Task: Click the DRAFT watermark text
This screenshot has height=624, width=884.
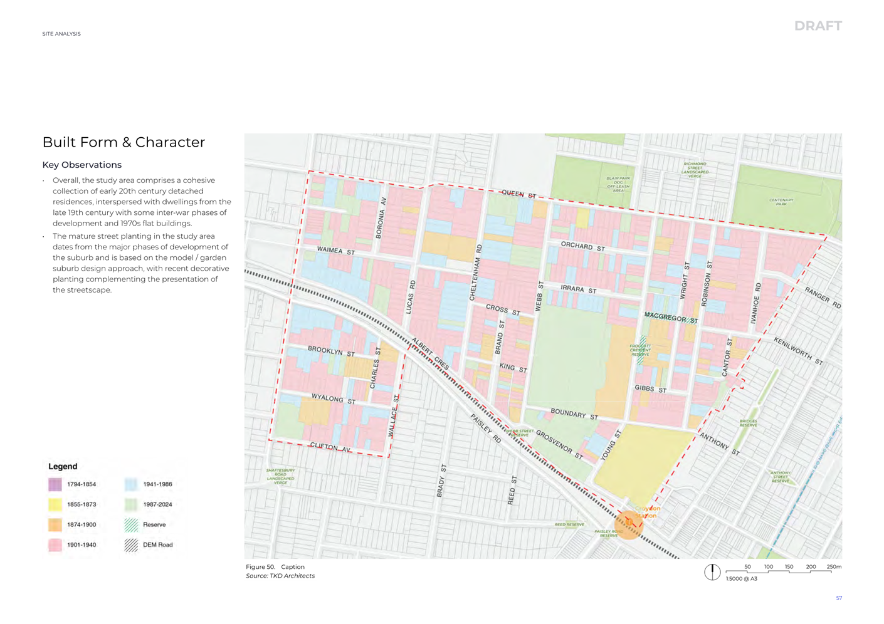Action: tap(818, 26)
